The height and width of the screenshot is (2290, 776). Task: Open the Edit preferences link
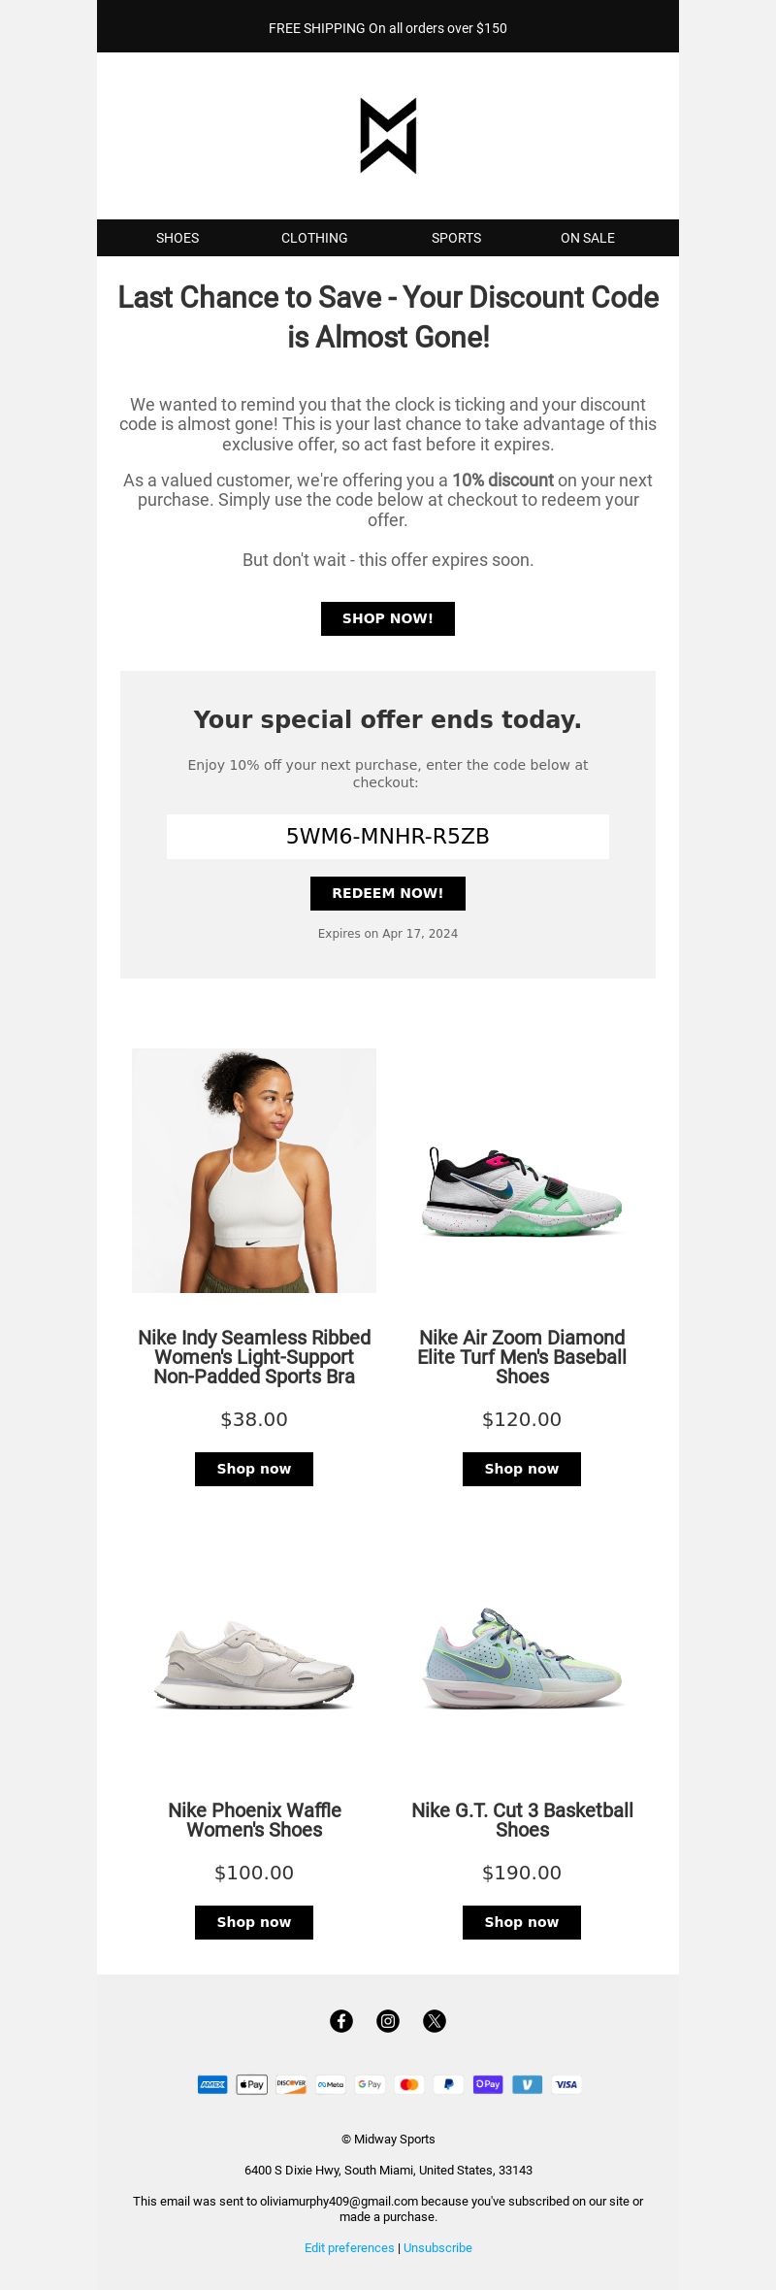pyautogui.click(x=349, y=2247)
